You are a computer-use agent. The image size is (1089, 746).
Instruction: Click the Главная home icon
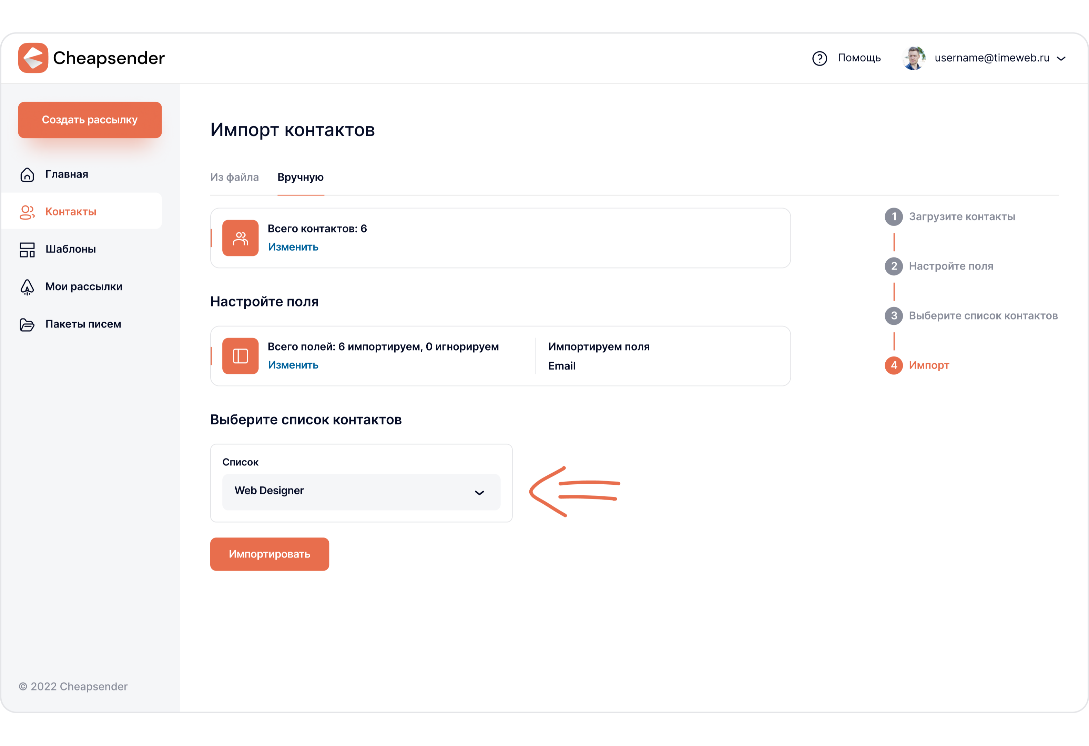(x=27, y=174)
